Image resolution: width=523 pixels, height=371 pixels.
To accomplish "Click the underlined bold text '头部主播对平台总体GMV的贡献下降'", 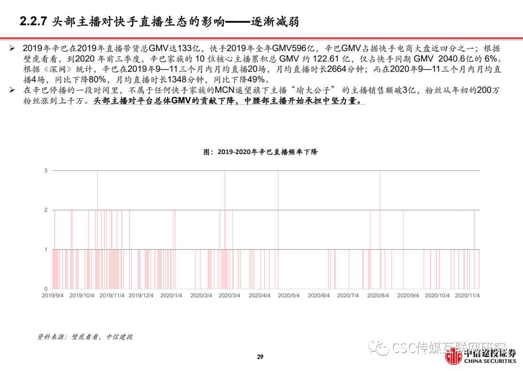I will tap(164, 101).
